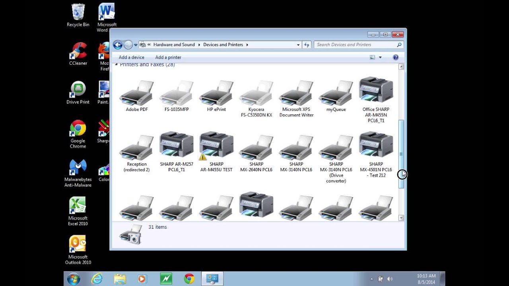Click Add a device

[132, 57]
